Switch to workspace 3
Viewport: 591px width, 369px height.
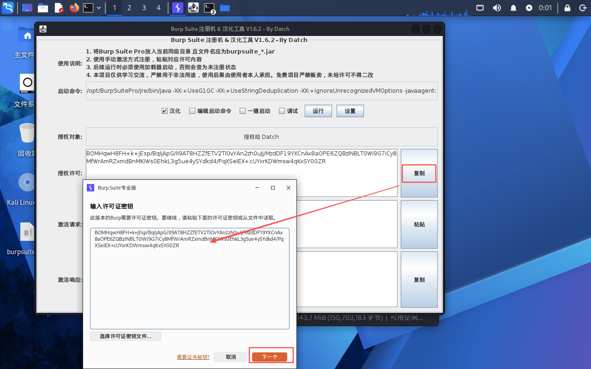(144, 8)
